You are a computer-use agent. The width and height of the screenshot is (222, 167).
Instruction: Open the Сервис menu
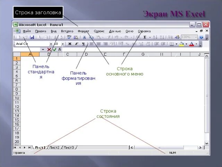coord(99,31)
